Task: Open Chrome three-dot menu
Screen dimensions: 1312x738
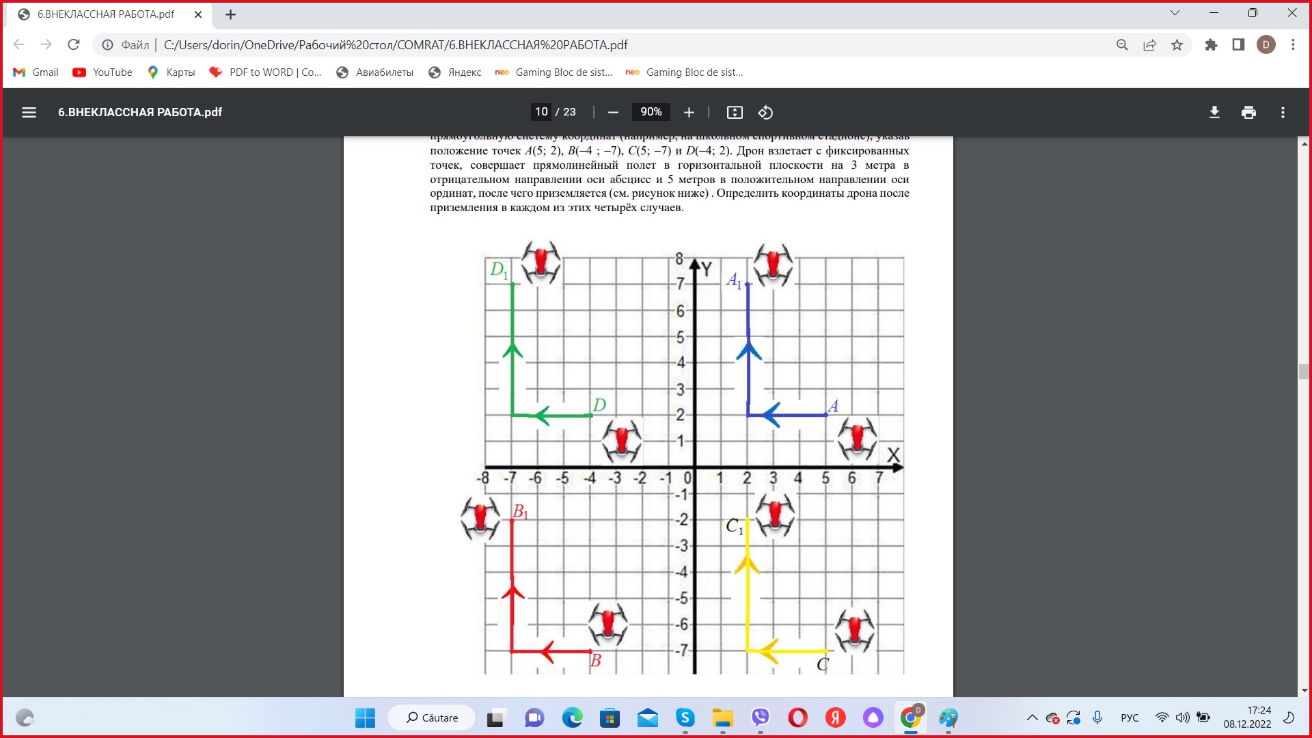Action: (x=1293, y=45)
